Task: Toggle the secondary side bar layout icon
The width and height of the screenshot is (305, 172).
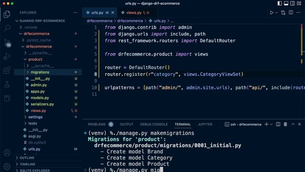Action: [x=292, y=3]
